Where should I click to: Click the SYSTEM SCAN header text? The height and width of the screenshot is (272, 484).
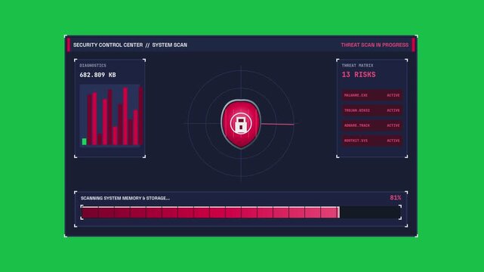169,45
